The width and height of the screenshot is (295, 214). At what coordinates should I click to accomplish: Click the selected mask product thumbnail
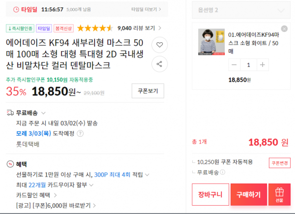[211, 42]
